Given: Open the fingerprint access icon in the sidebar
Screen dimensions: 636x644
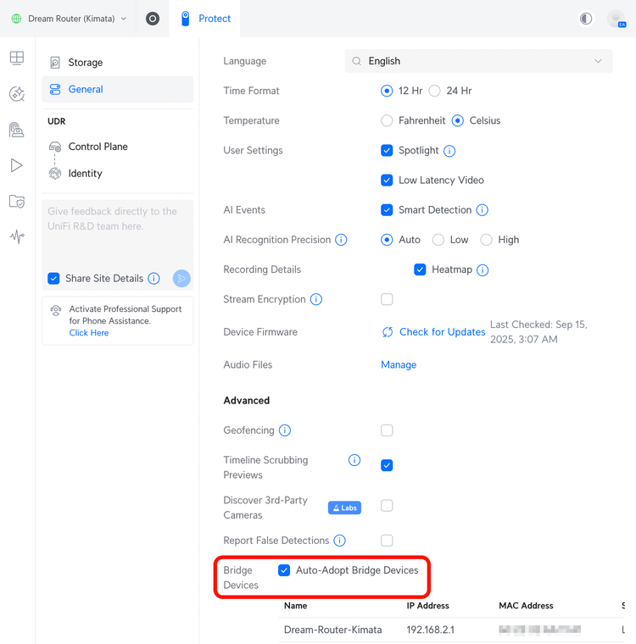Looking at the screenshot, I should 17,130.
